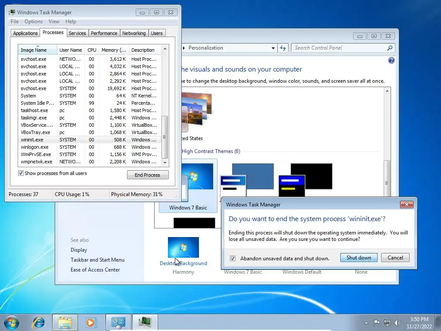Switch to the Networking tab

(134, 33)
